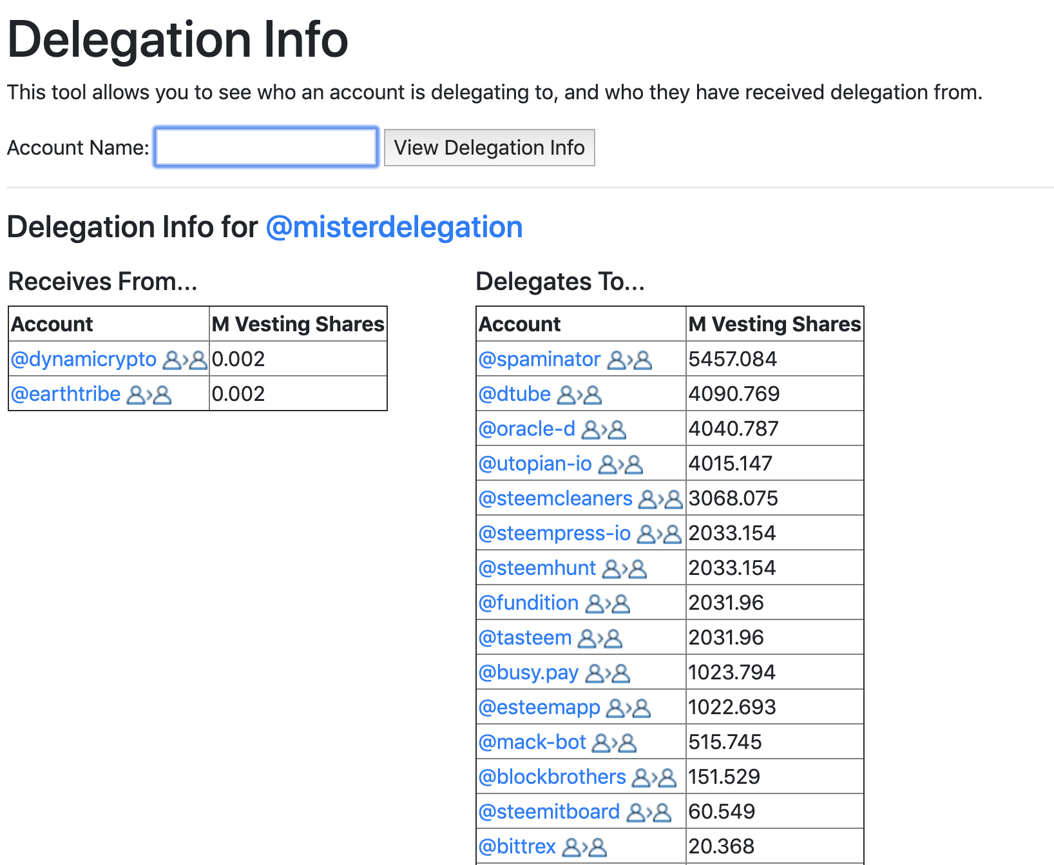View delegation icon for @bittrex
Viewport: 1054px width, 865px height.
pyautogui.click(x=584, y=847)
